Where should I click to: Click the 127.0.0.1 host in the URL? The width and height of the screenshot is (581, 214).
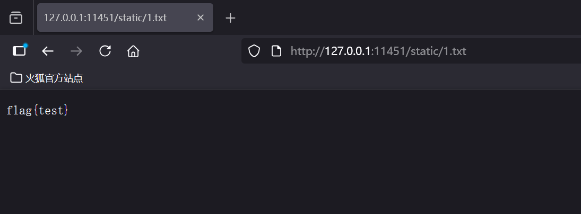(x=348, y=51)
